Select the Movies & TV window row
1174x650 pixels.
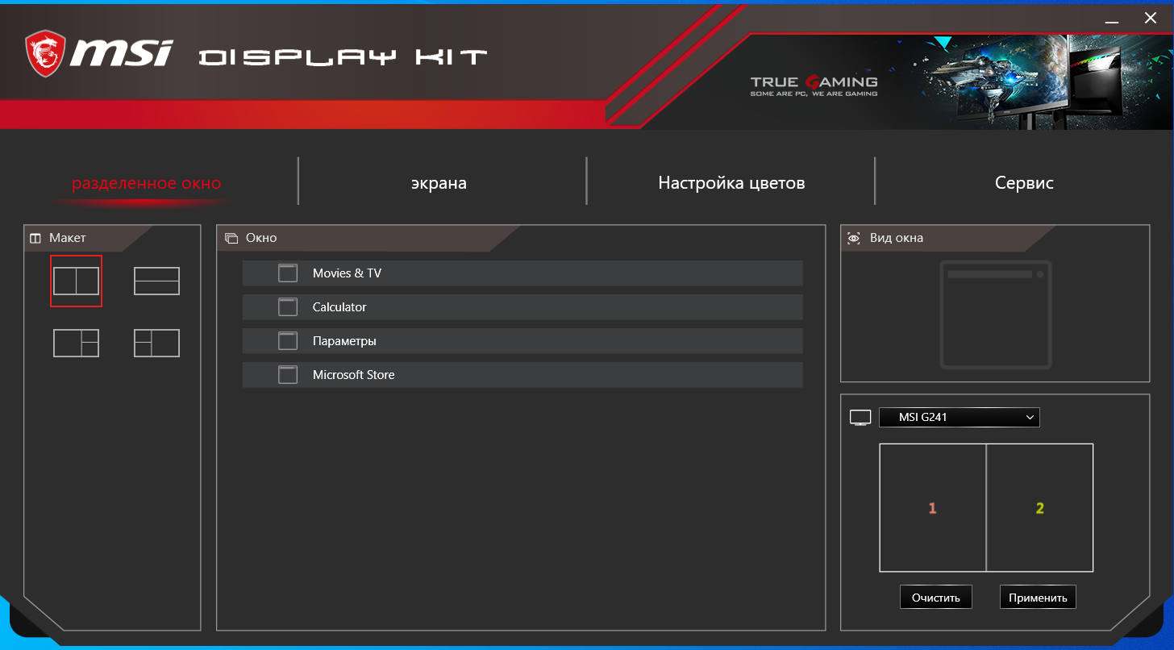(x=522, y=273)
